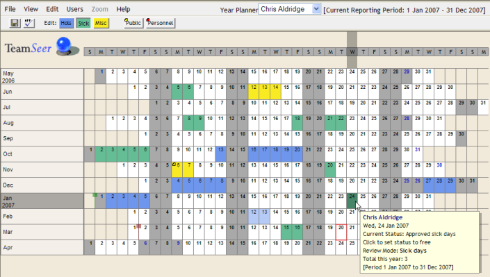Click the Feb month row label
The image size is (490, 277).
pyautogui.click(x=42, y=217)
